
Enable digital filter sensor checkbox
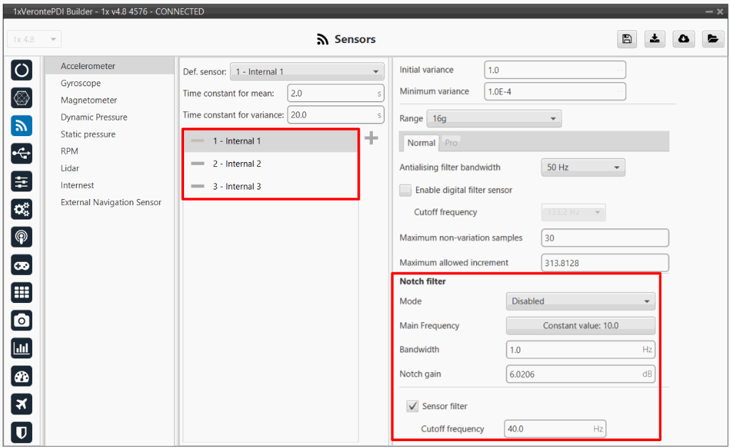(x=406, y=190)
